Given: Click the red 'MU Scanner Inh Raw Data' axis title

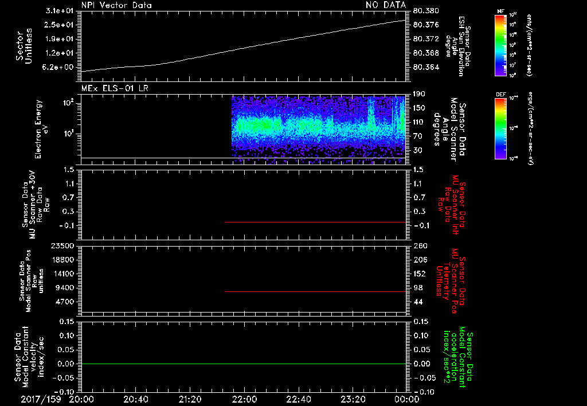Looking at the screenshot, I should tap(451, 205).
